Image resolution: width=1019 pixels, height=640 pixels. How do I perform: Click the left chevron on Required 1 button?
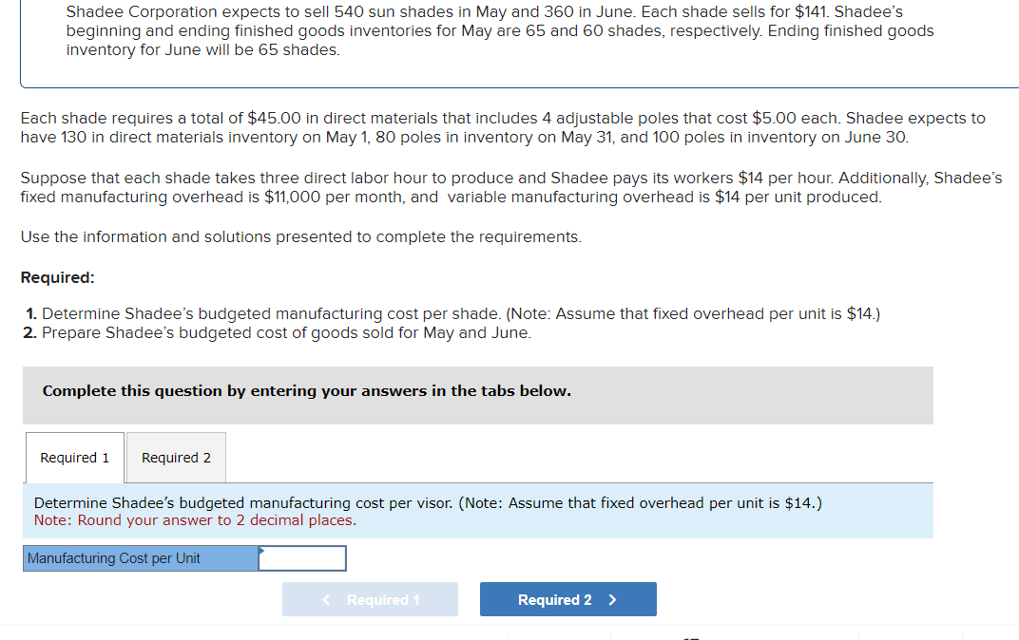coord(327,599)
